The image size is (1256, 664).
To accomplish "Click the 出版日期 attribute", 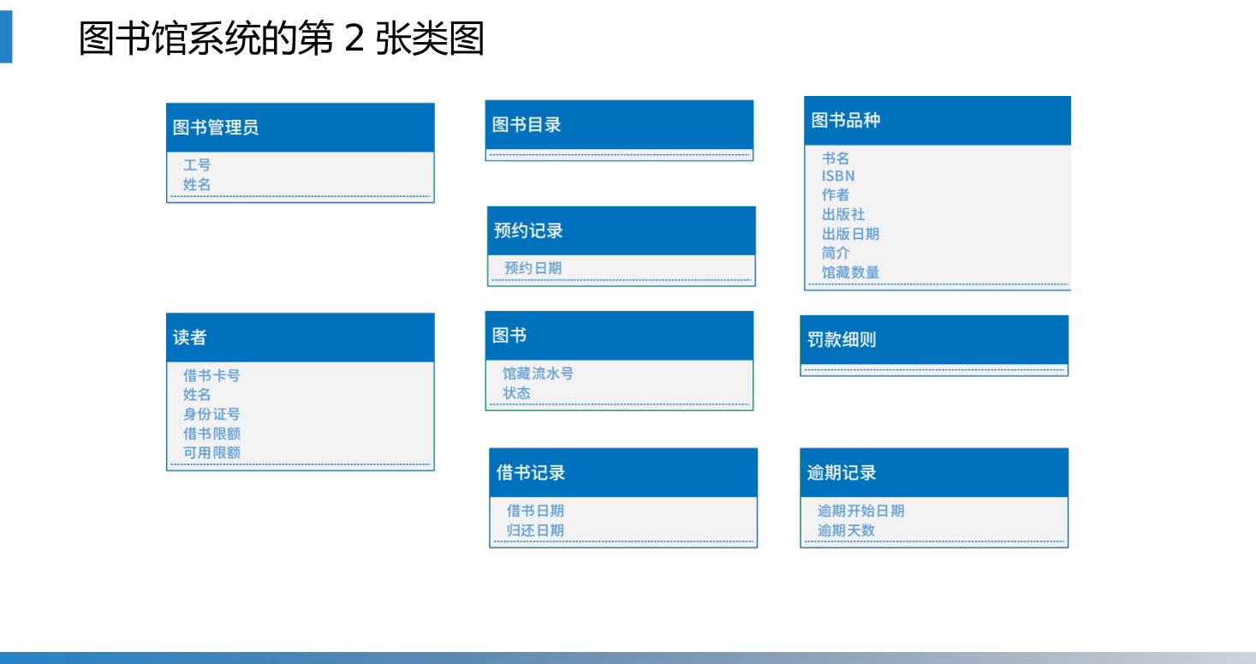I will (x=850, y=234).
